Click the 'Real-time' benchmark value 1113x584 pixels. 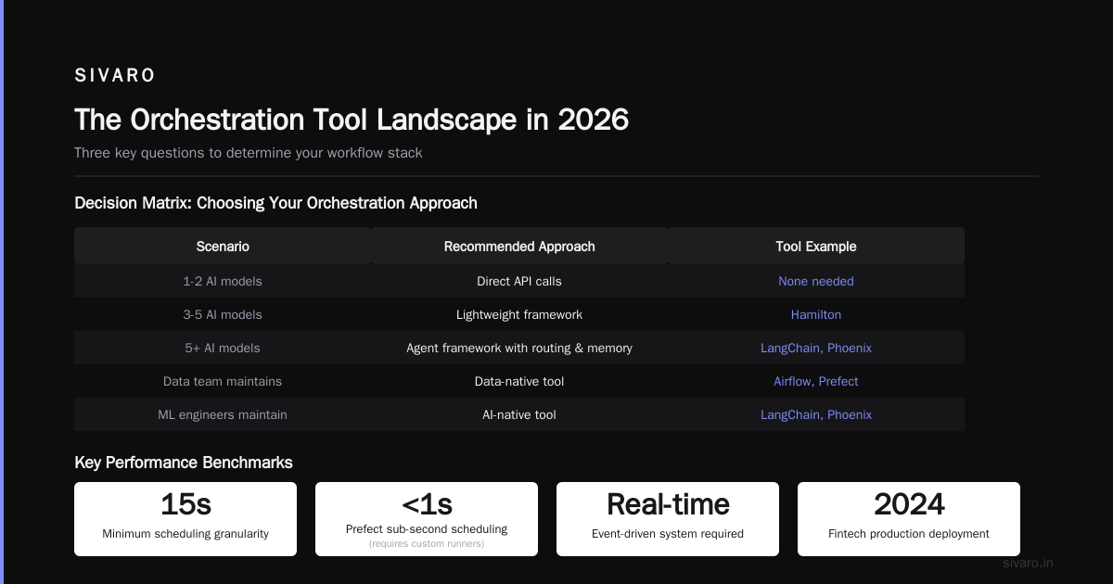[x=668, y=504]
